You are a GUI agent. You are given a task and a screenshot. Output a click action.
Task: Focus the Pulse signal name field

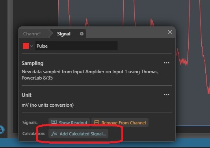pyautogui.click(x=76, y=46)
